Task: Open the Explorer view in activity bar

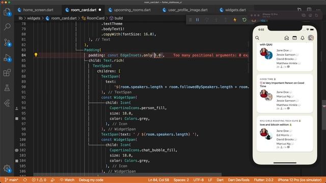Action: tap(7, 12)
